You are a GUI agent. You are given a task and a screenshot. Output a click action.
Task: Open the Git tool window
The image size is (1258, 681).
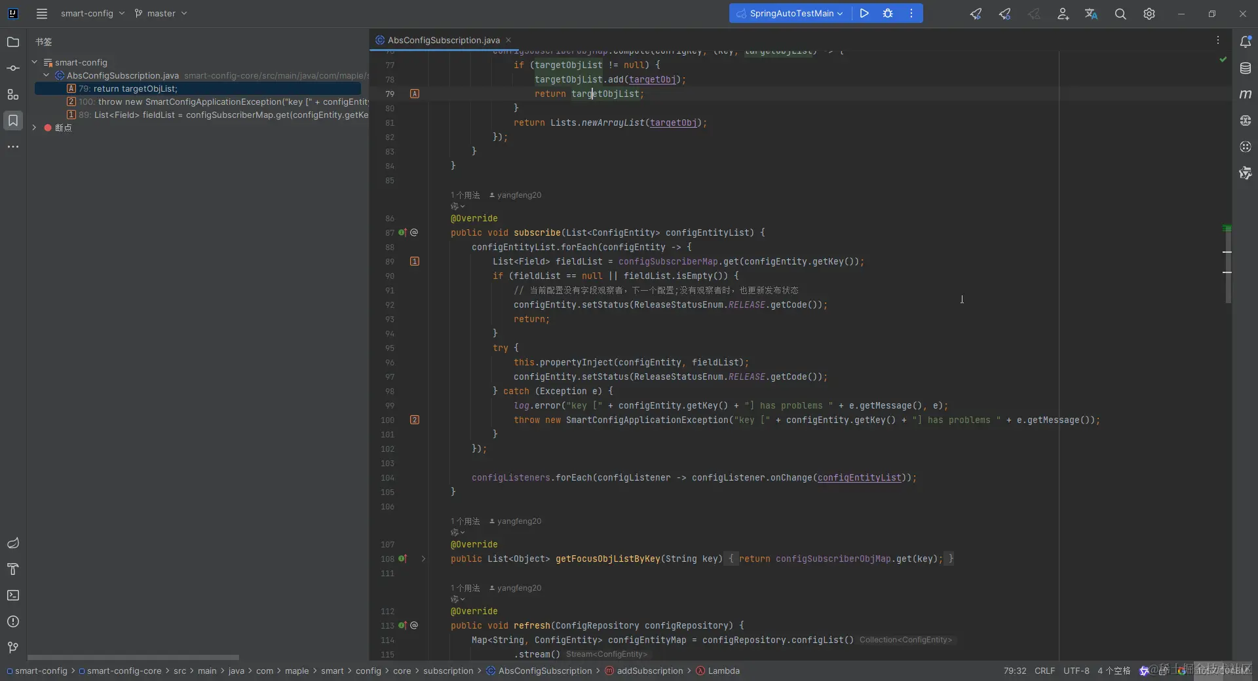coord(12,648)
